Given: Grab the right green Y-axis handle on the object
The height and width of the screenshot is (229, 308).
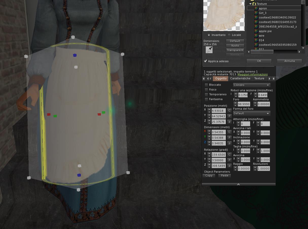Looking at the screenshot, I should point(103,112).
